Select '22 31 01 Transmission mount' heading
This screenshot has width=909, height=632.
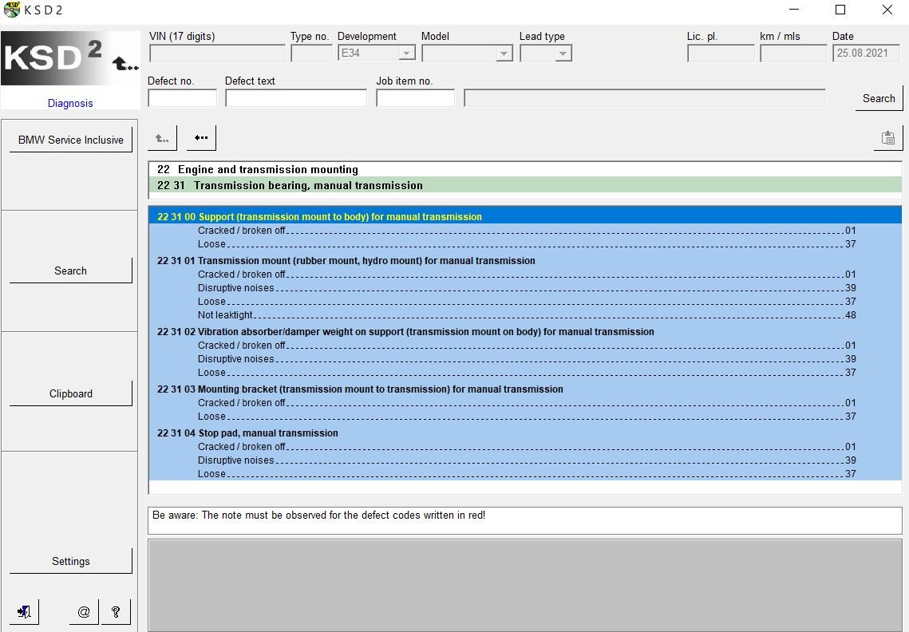pyautogui.click(x=525, y=261)
